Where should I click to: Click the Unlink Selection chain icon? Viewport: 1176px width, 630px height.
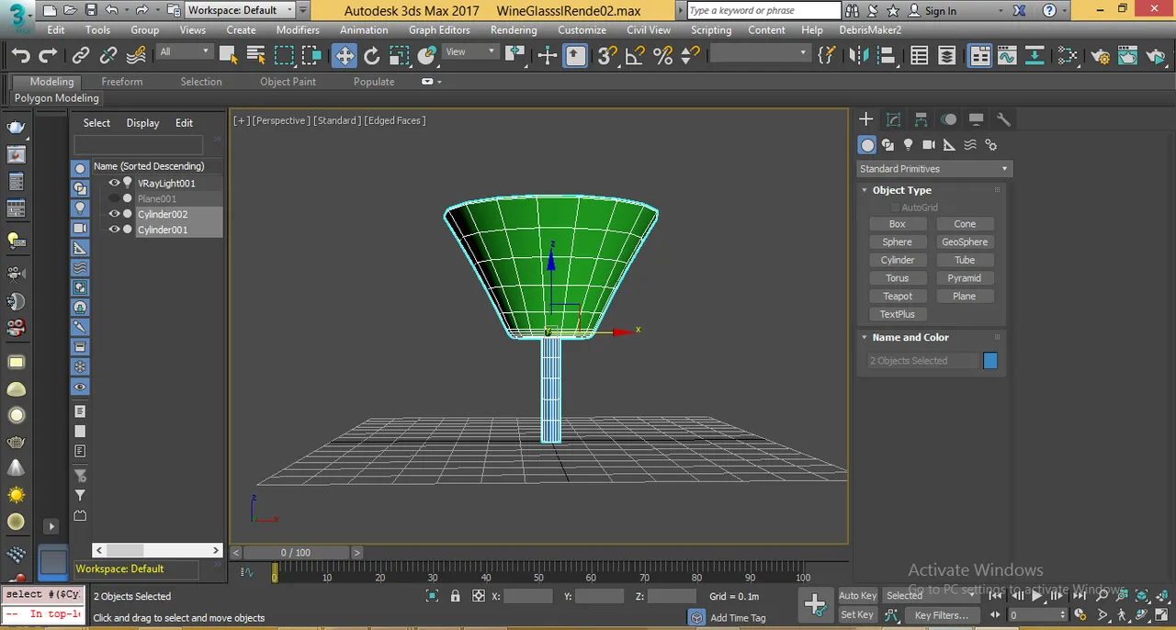point(108,56)
